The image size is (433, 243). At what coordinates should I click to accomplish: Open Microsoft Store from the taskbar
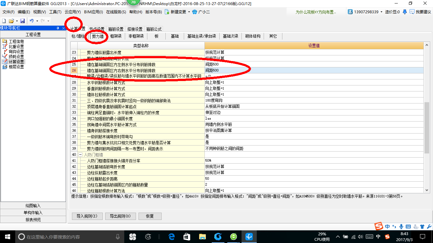tap(187, 236)
